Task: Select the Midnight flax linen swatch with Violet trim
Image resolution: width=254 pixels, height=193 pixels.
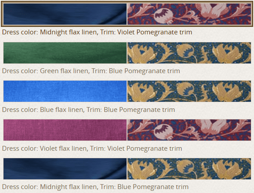Action: click(x=65, y=14)
